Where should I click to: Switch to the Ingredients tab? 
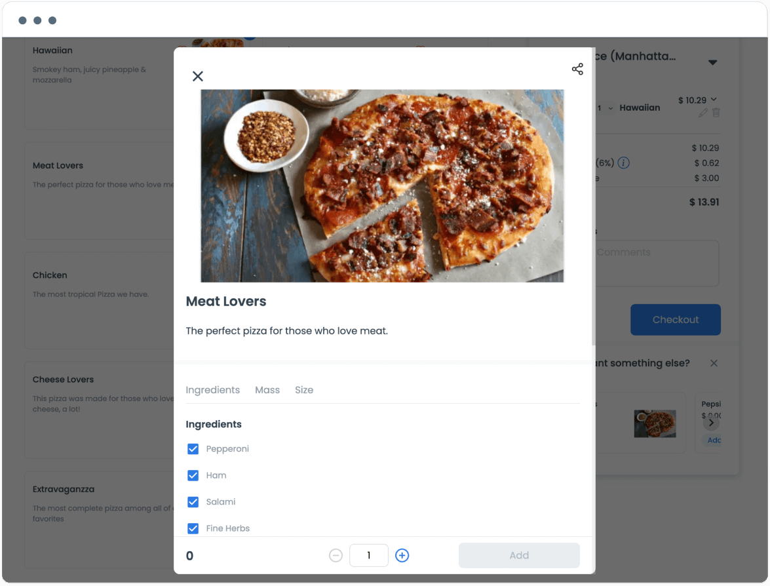point(212,390)
